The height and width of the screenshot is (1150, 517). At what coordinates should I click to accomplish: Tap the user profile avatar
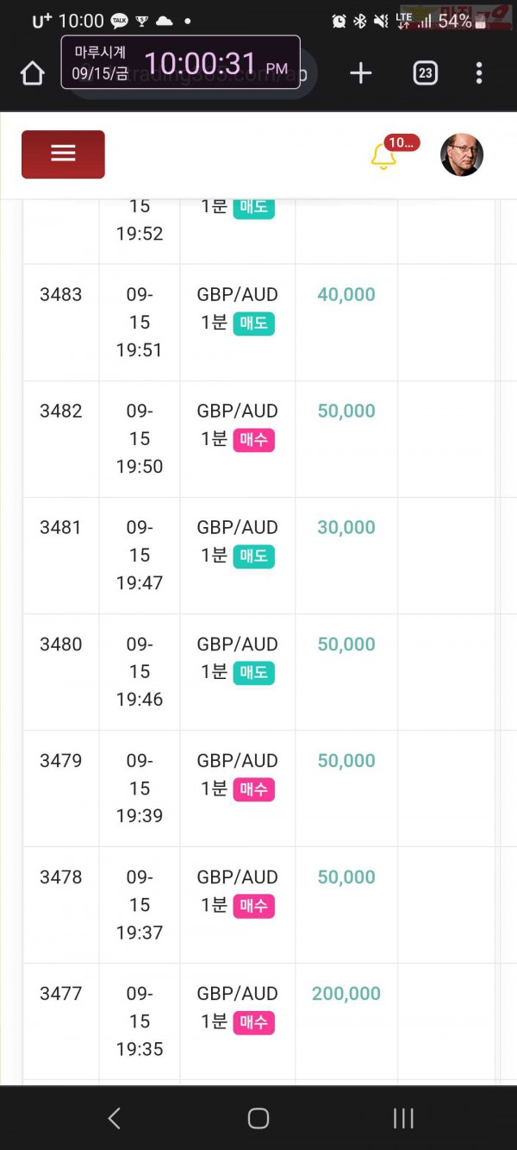(462, 154)
